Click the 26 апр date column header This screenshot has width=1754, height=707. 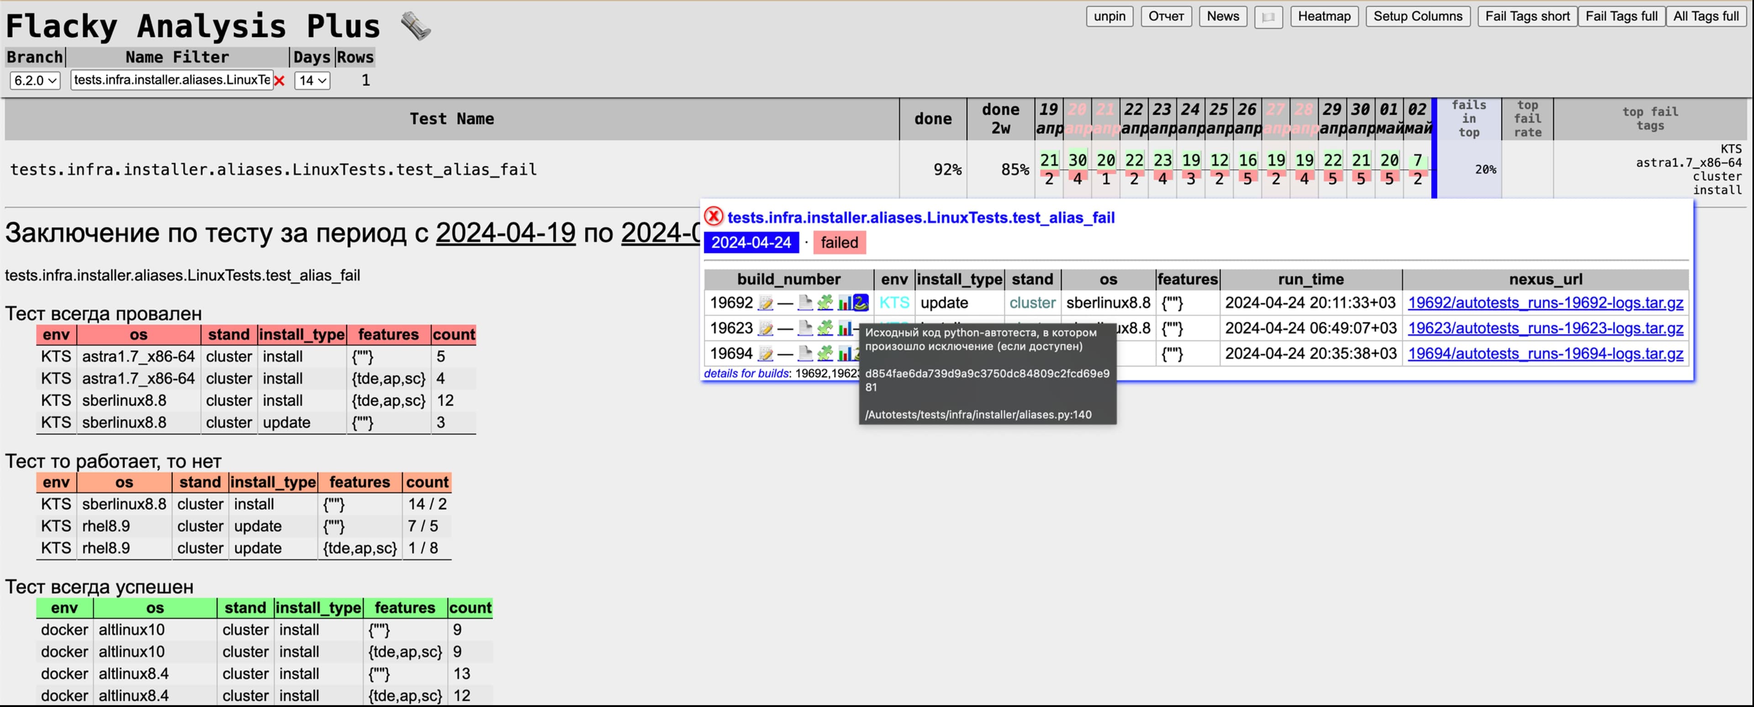[1247, 119]
